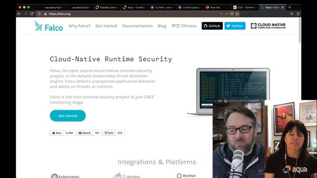Click the browser forward arrow

pyautogui.click(x=26, y=14)
